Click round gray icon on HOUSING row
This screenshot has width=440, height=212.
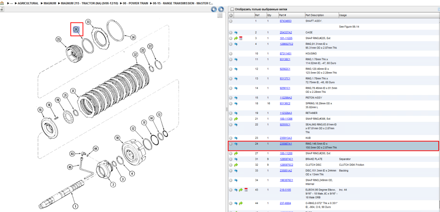coord(231,54)
